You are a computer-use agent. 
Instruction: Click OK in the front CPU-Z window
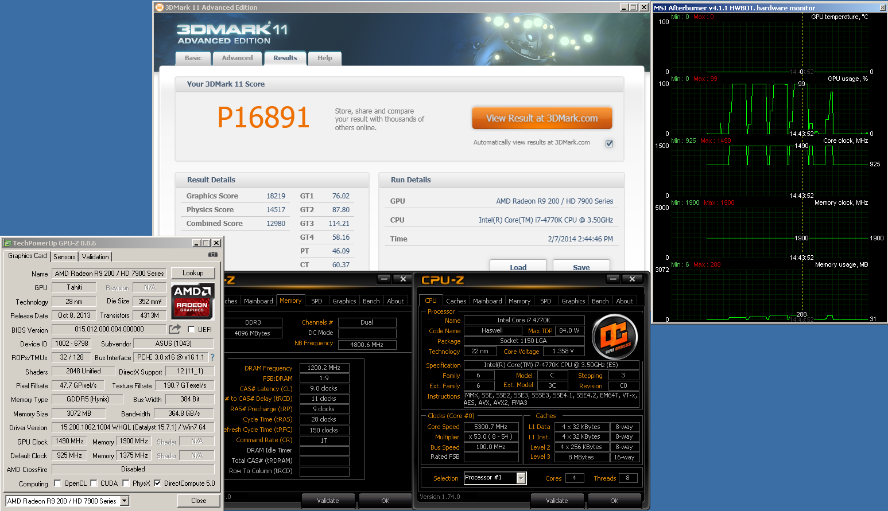pyautogui.click(x=614, y=501)
